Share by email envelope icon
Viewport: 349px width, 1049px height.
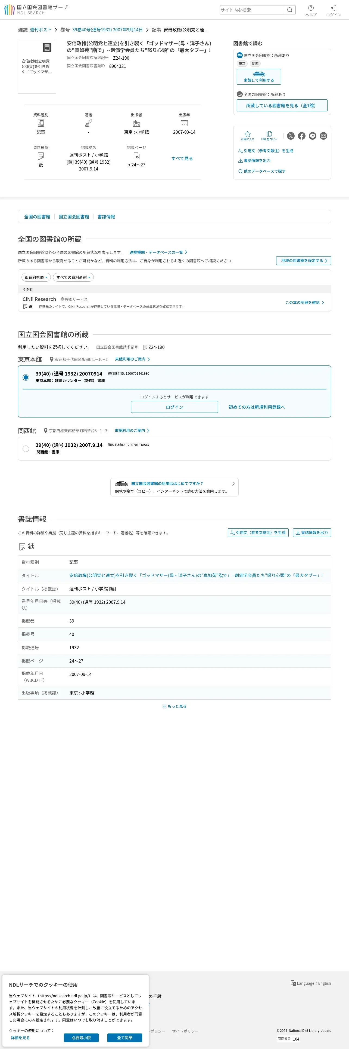(323, 136)
